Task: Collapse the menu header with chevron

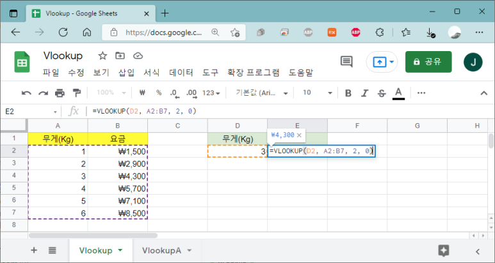Action: click(483, 93)
